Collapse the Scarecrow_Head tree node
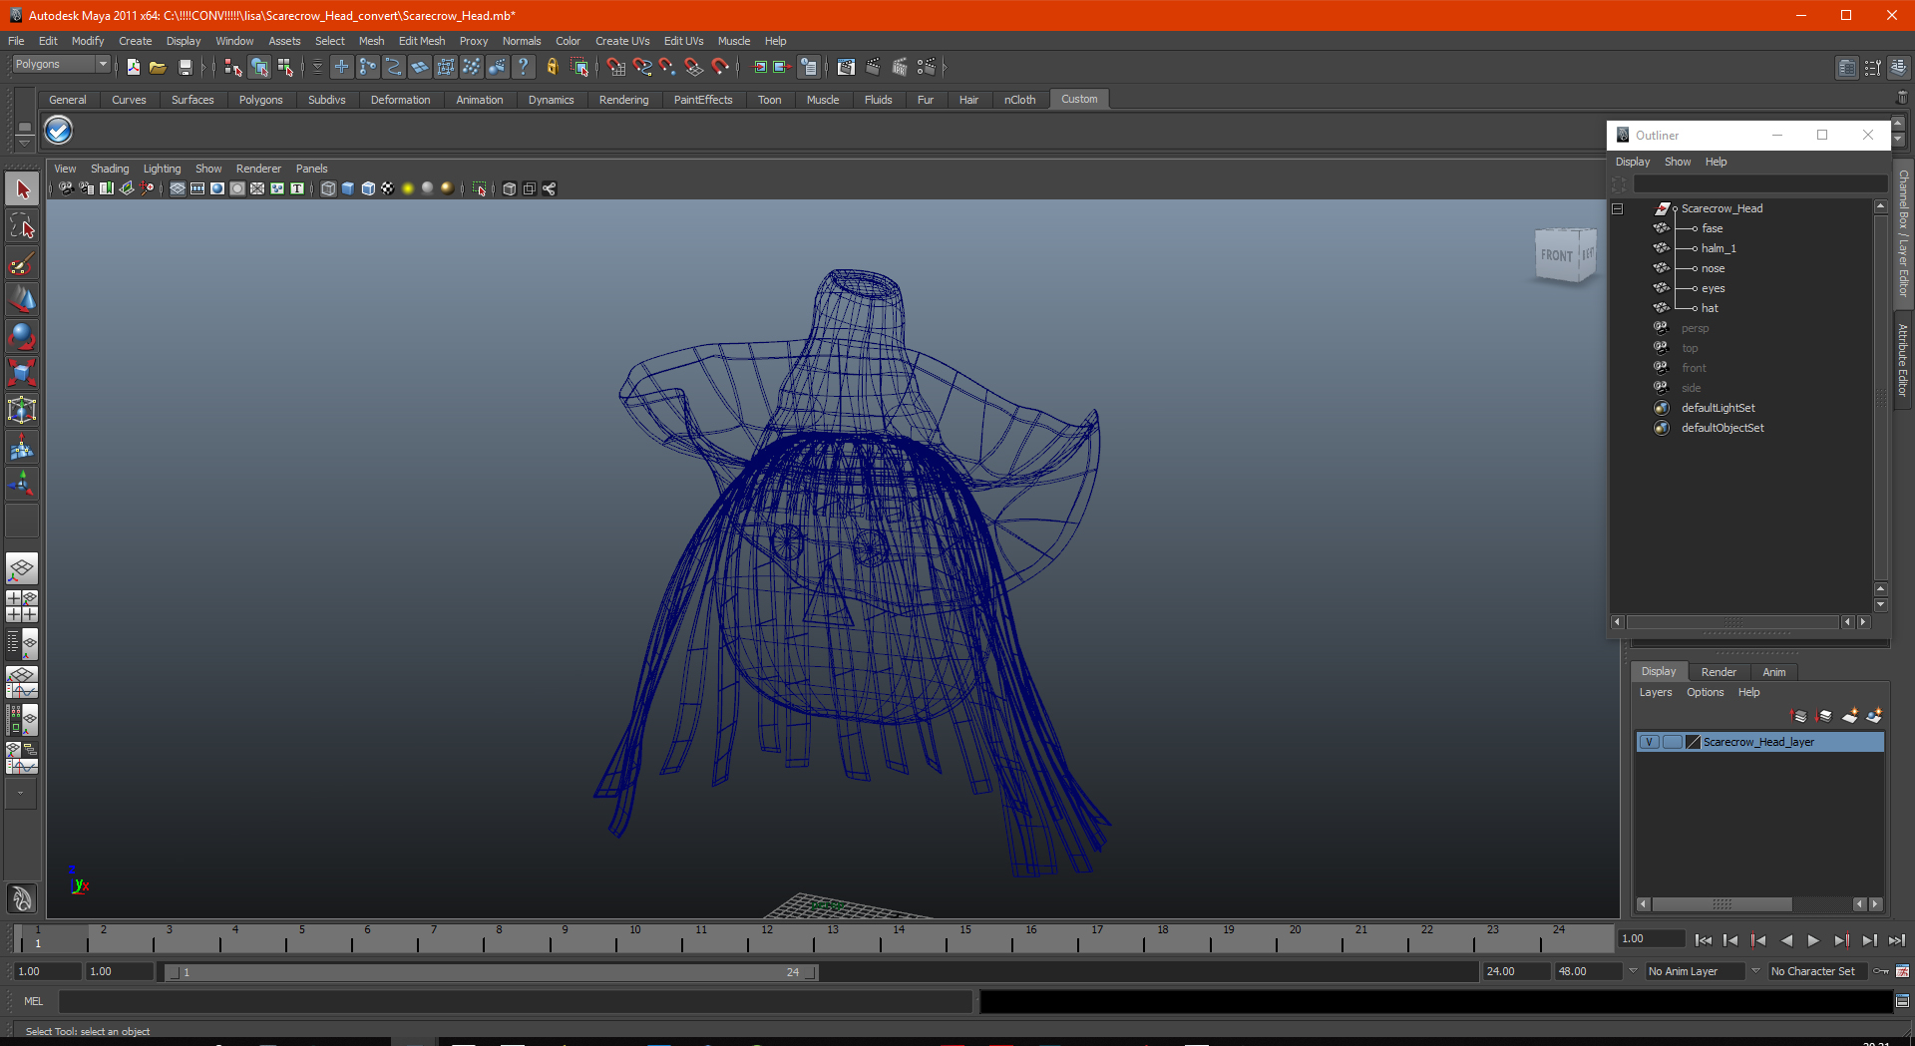The width and height of the screenshot is (1915, 1046). [x=1618, y=208]
